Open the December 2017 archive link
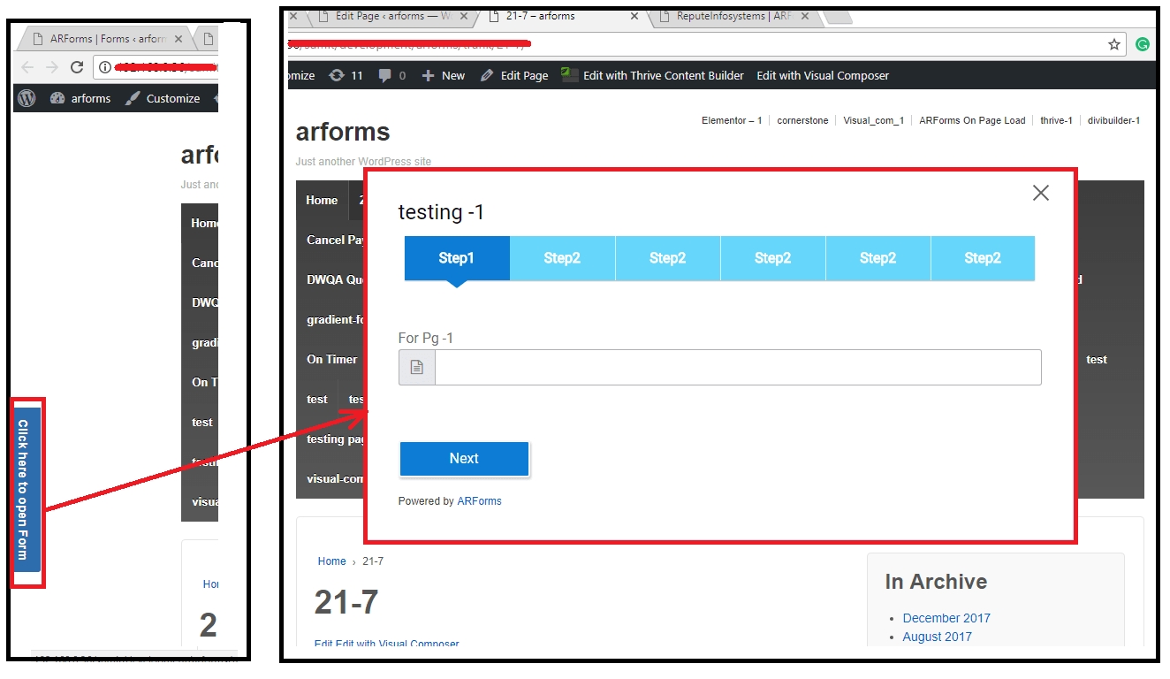 946,618
